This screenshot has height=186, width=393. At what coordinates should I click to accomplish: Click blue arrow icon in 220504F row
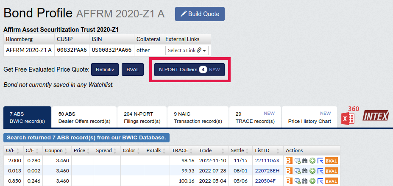point(320,181)
